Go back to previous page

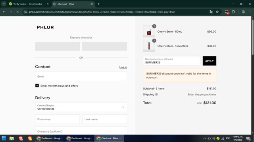[4, 12]
